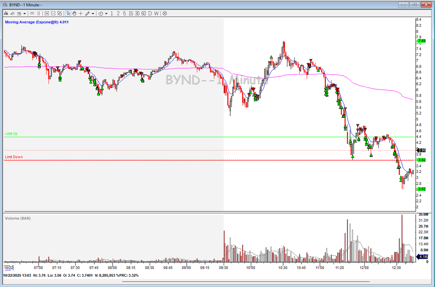
Task: Click the status bar OHLC readout text
Action: [x=71, y=275]
